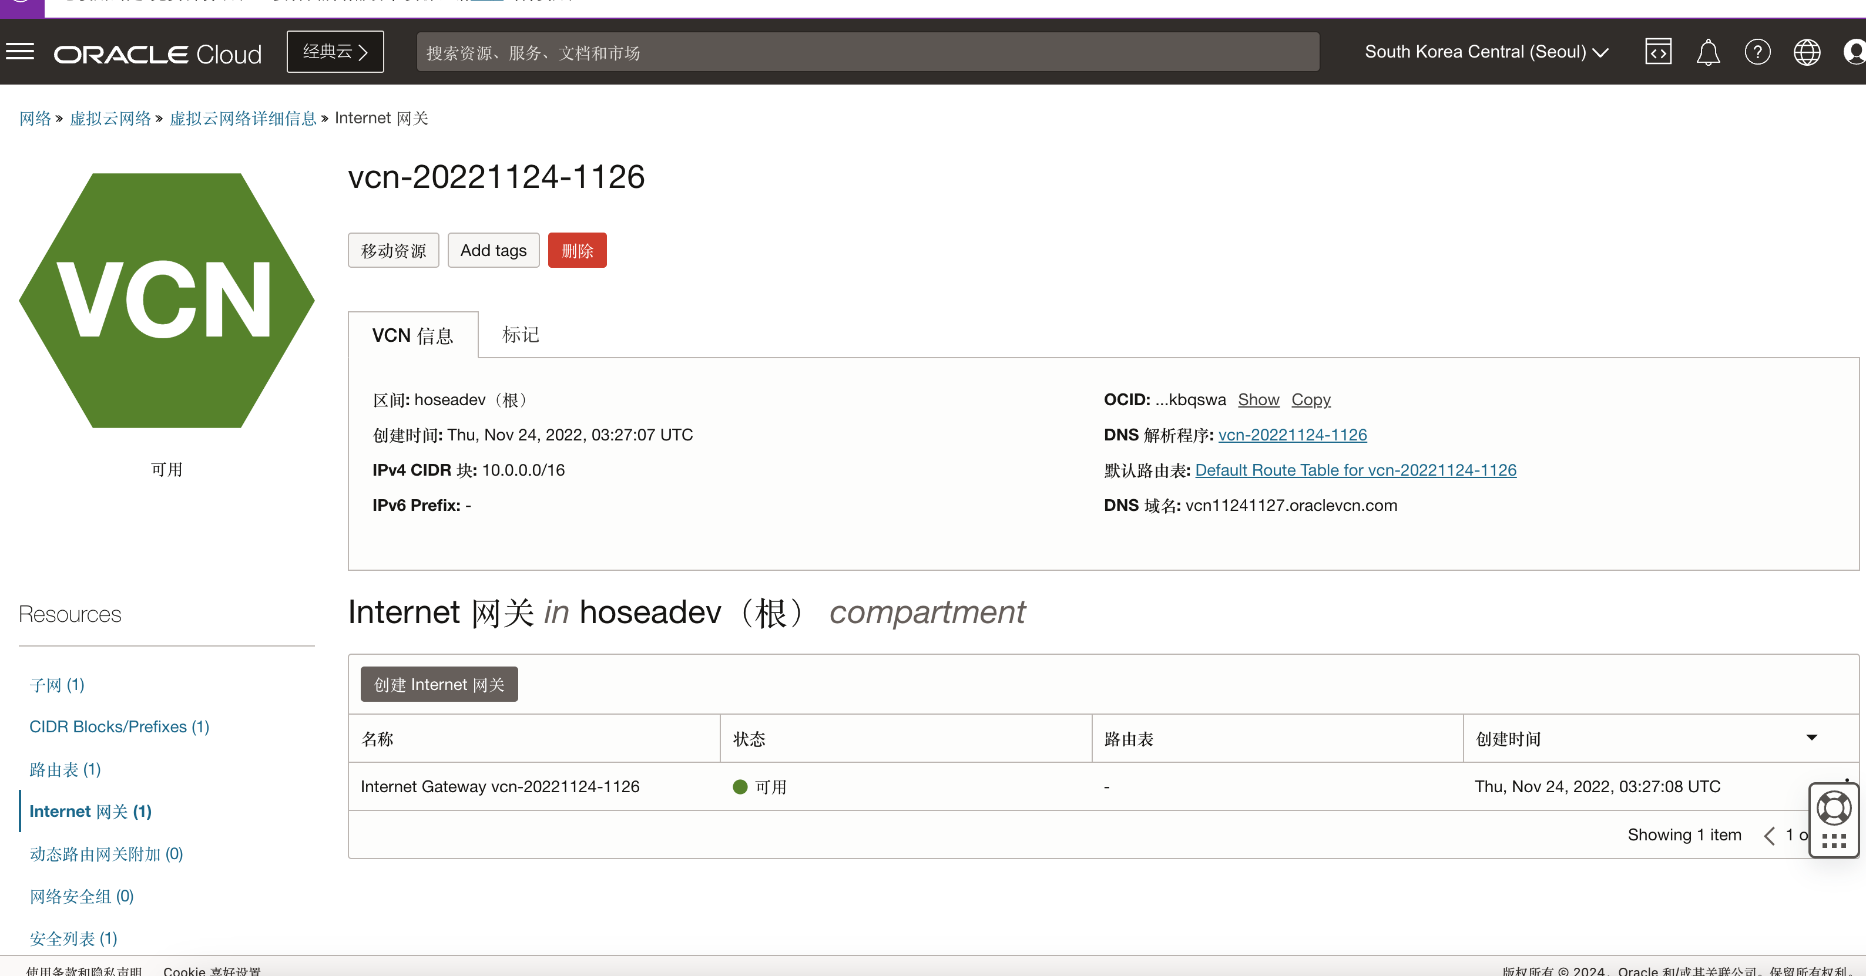Show the full OCID

[1258, 400]
